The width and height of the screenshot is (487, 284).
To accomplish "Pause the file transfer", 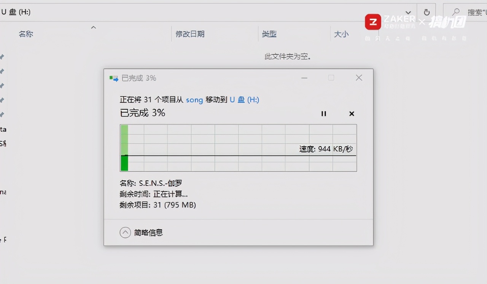I will tap(324, 113).
